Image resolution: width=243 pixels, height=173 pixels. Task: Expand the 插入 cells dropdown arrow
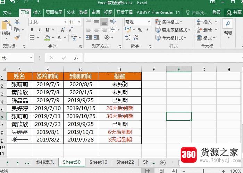pyautogui.click(x=216, y=22)
